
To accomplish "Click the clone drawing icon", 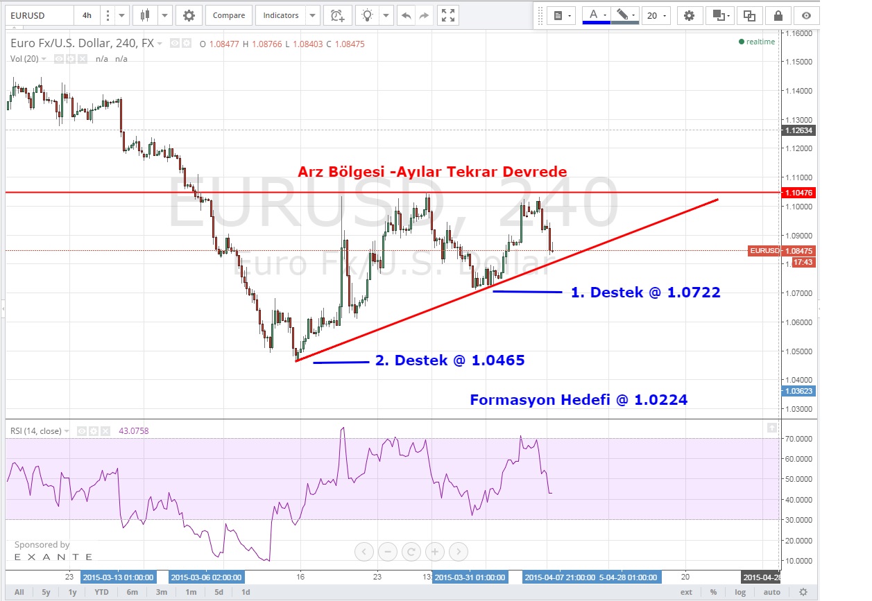I will 749,15.
